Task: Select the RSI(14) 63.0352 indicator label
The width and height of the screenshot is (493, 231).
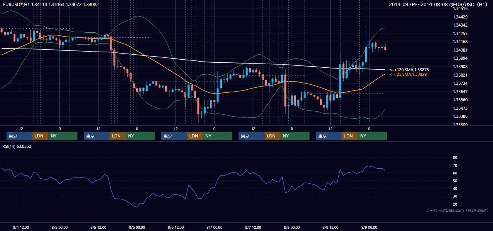Action: click(x=17, y=146)
